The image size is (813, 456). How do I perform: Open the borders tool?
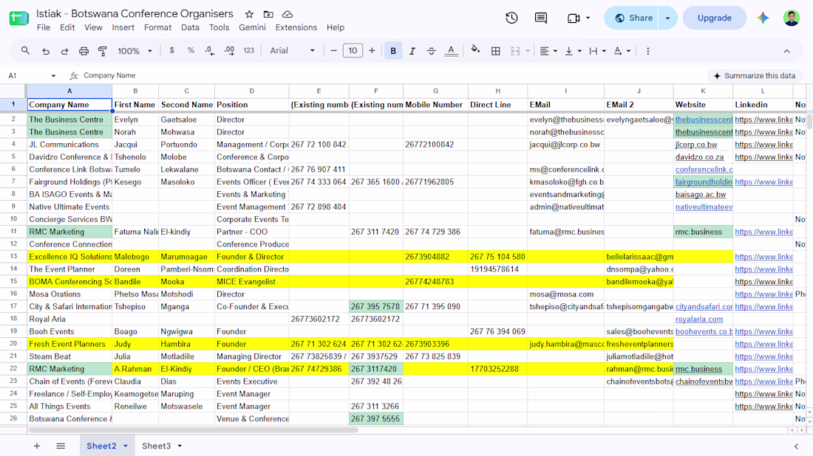click(x=496, y=51)
